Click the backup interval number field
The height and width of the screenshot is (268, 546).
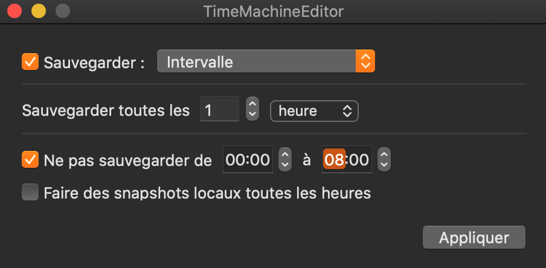[x=219, y=111]
